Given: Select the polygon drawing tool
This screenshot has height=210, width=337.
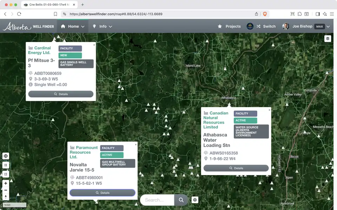Looking at the screenshot, I should pyautogui.click(x=6, y=165).
